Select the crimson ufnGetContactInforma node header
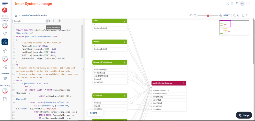The height and width of the screenshot is (121, 255). click(169, 83)
